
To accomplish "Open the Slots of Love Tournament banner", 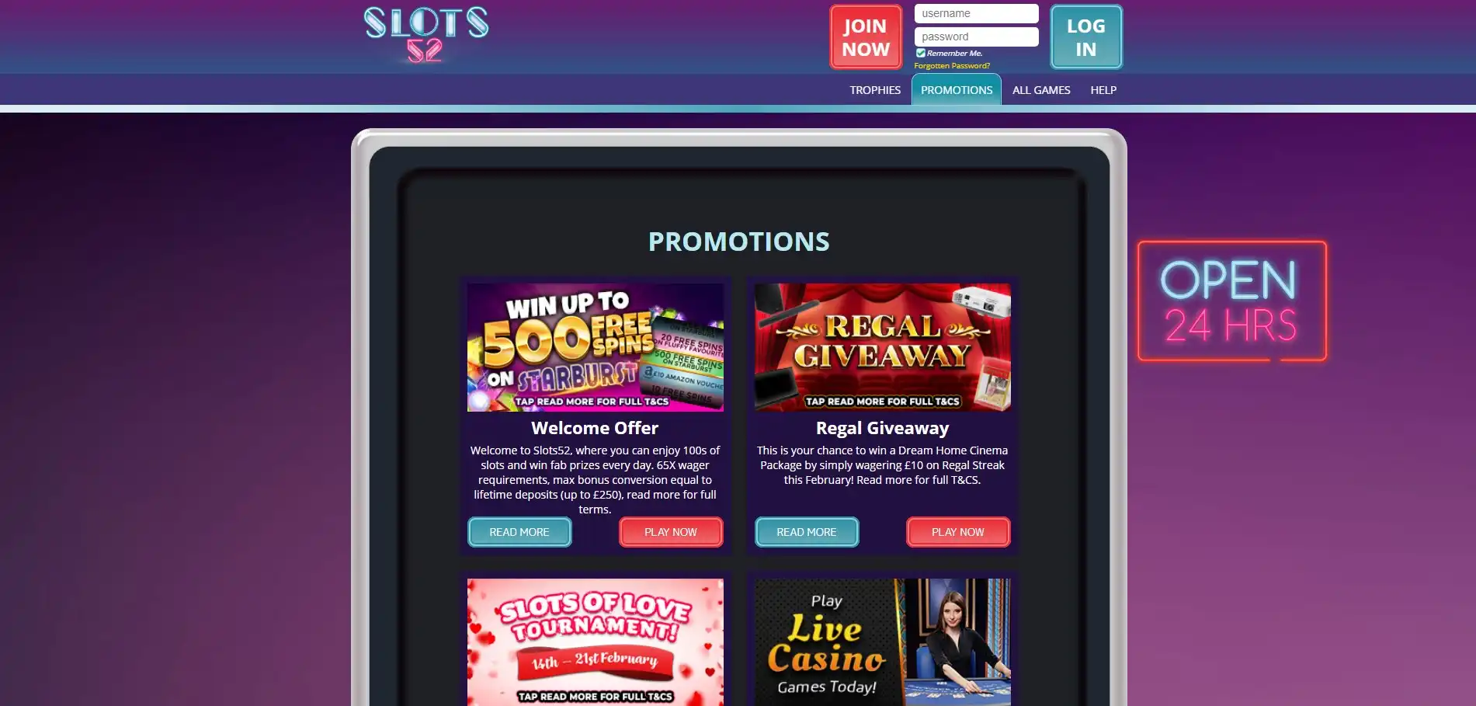I will click(x=595, y=642).
